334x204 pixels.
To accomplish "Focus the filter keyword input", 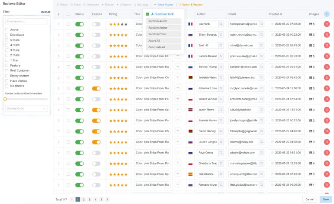I will click(27, 21).
